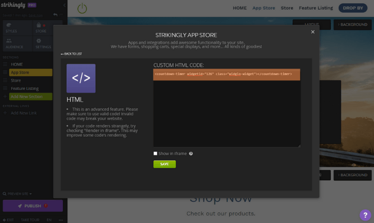
Task: Navigate to Store in site menu
Action: point(287,8)
